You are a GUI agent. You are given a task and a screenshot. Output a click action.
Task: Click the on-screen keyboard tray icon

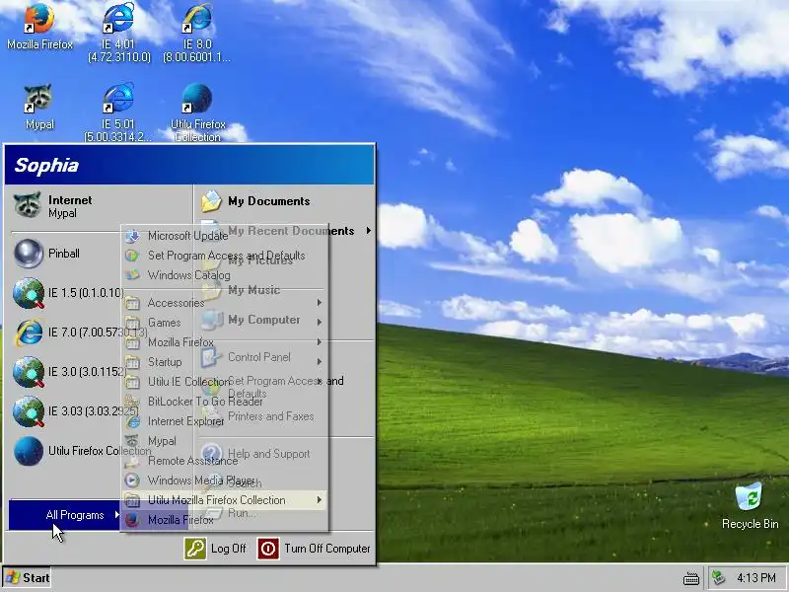691,578
